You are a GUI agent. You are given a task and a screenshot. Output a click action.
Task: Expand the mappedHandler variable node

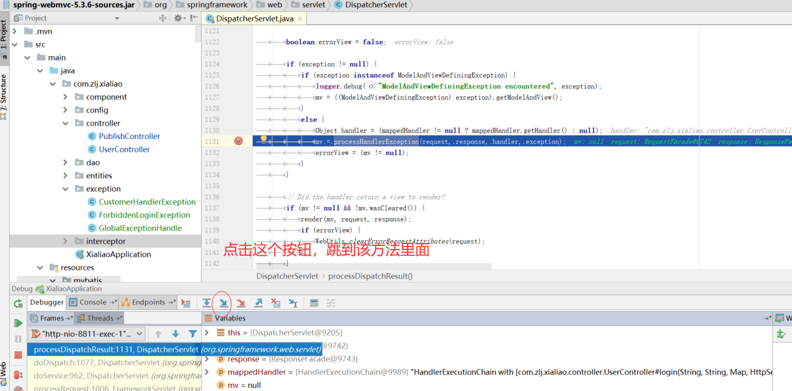tap(207, 372)
